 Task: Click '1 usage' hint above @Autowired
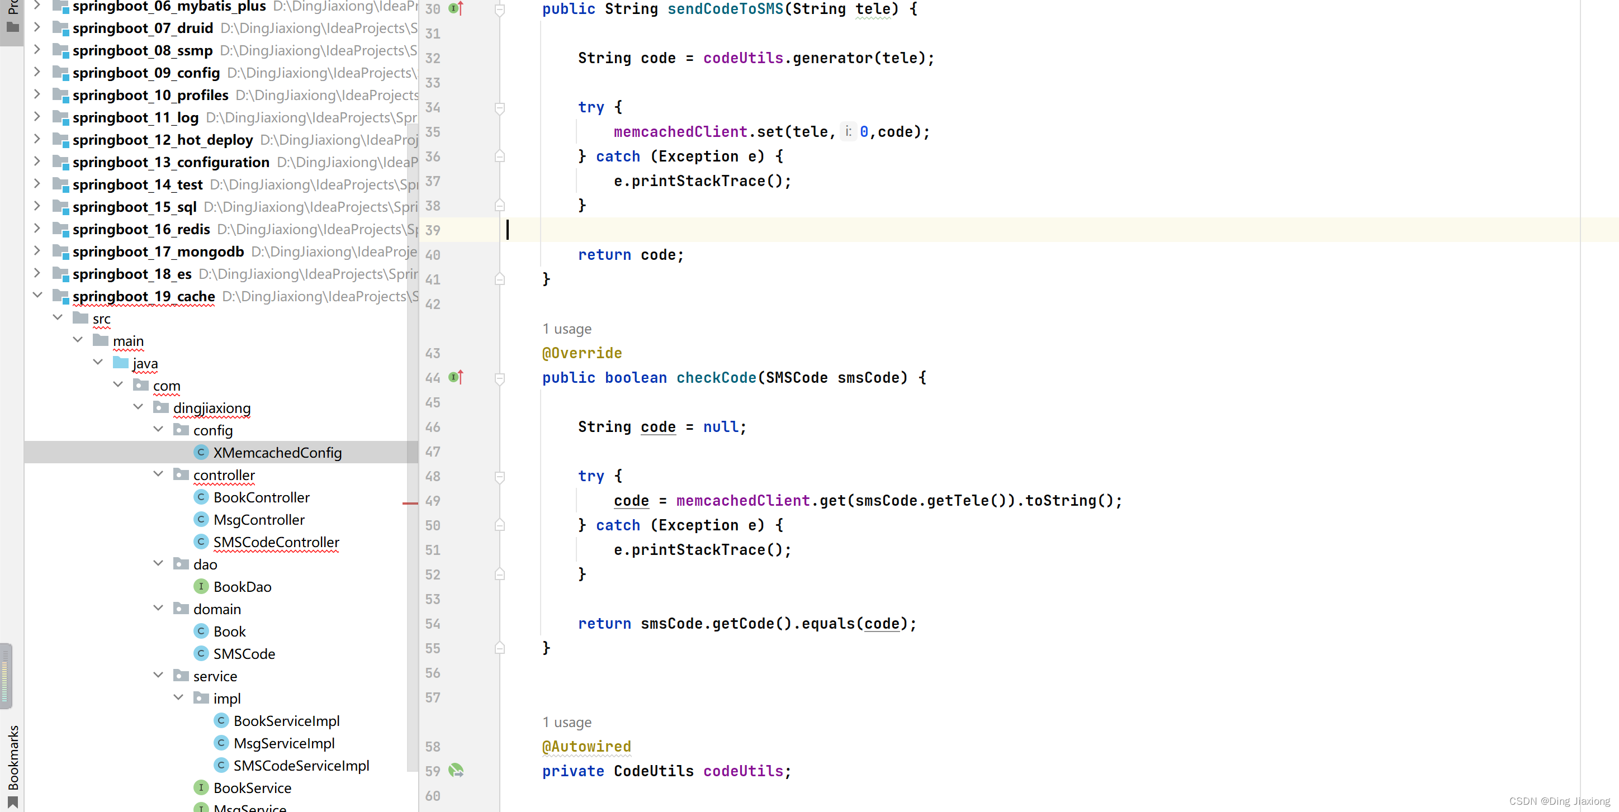pos(567,722)
